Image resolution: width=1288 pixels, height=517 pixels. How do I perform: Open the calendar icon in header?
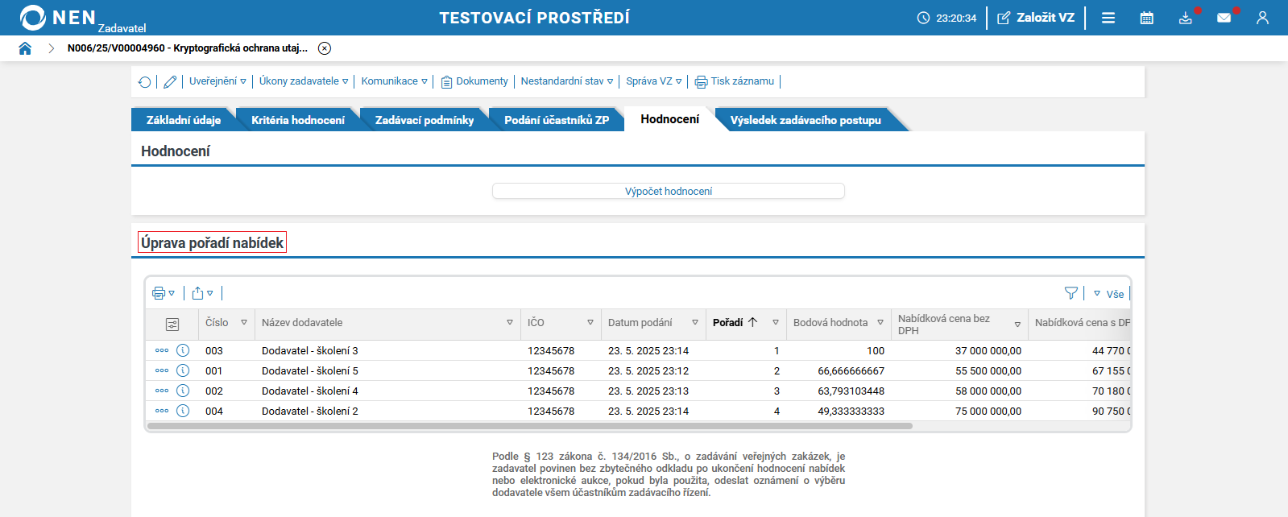coord(1147,18)
